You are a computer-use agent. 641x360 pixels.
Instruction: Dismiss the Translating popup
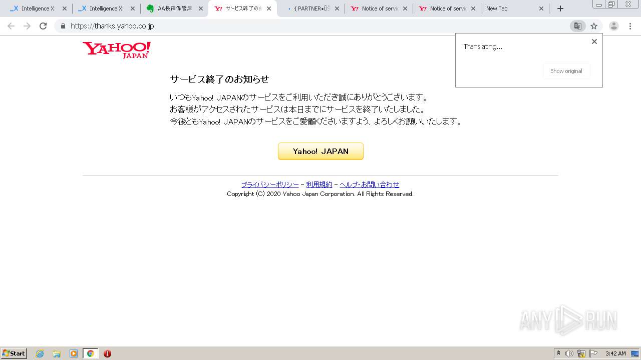(x=594, y=41)
